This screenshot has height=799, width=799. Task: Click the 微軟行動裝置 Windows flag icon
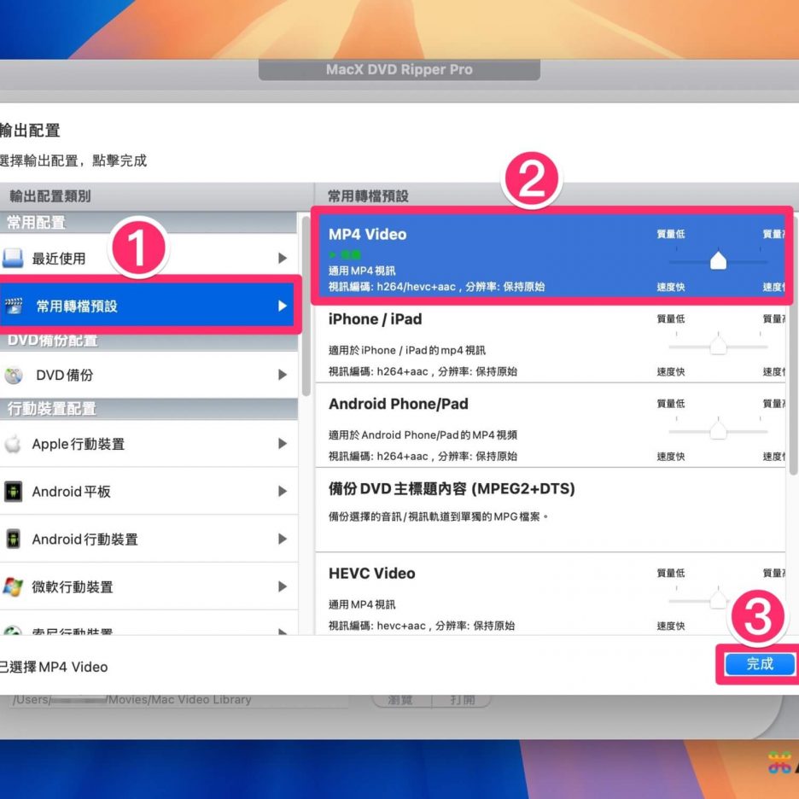[14, 587]
